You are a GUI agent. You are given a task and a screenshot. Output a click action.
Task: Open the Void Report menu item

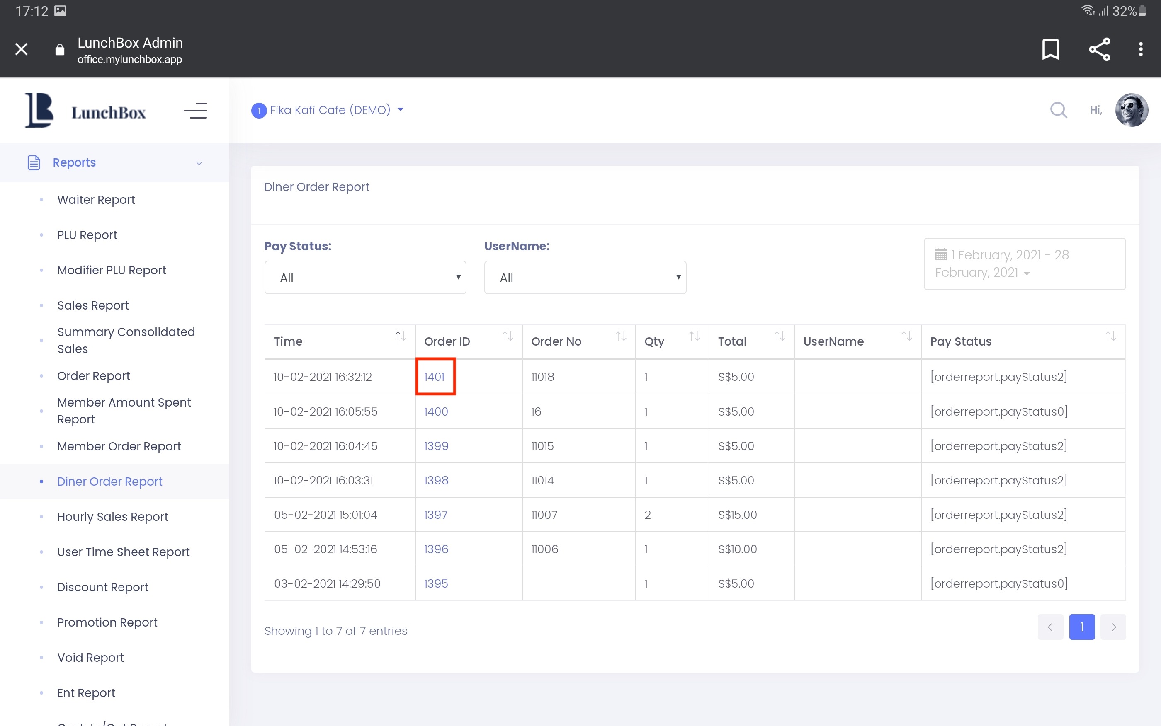click(x=90, y=657)
